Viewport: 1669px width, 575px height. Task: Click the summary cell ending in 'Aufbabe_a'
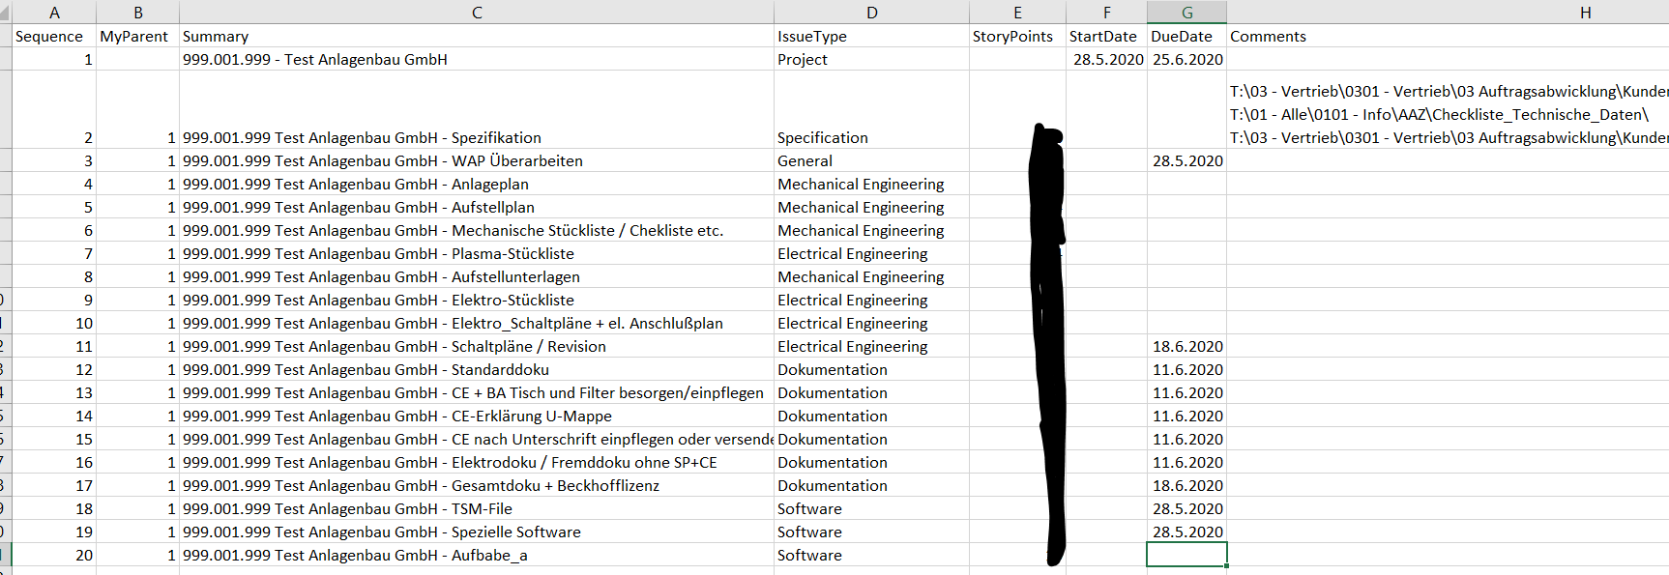(x=477, y=555)
